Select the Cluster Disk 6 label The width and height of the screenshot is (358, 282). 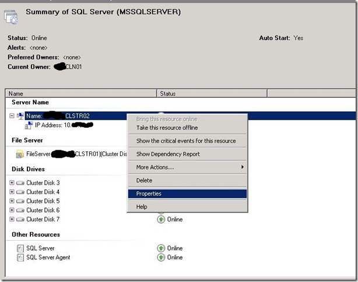coord(43,210)
